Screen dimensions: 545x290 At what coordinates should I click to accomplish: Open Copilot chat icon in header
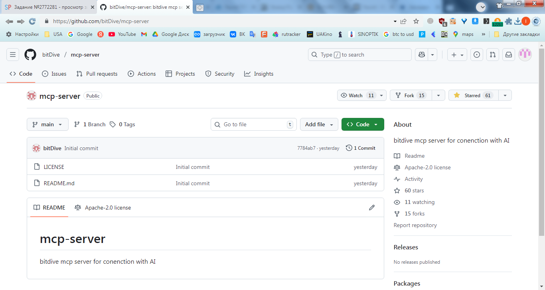click(x=421, y=55)
